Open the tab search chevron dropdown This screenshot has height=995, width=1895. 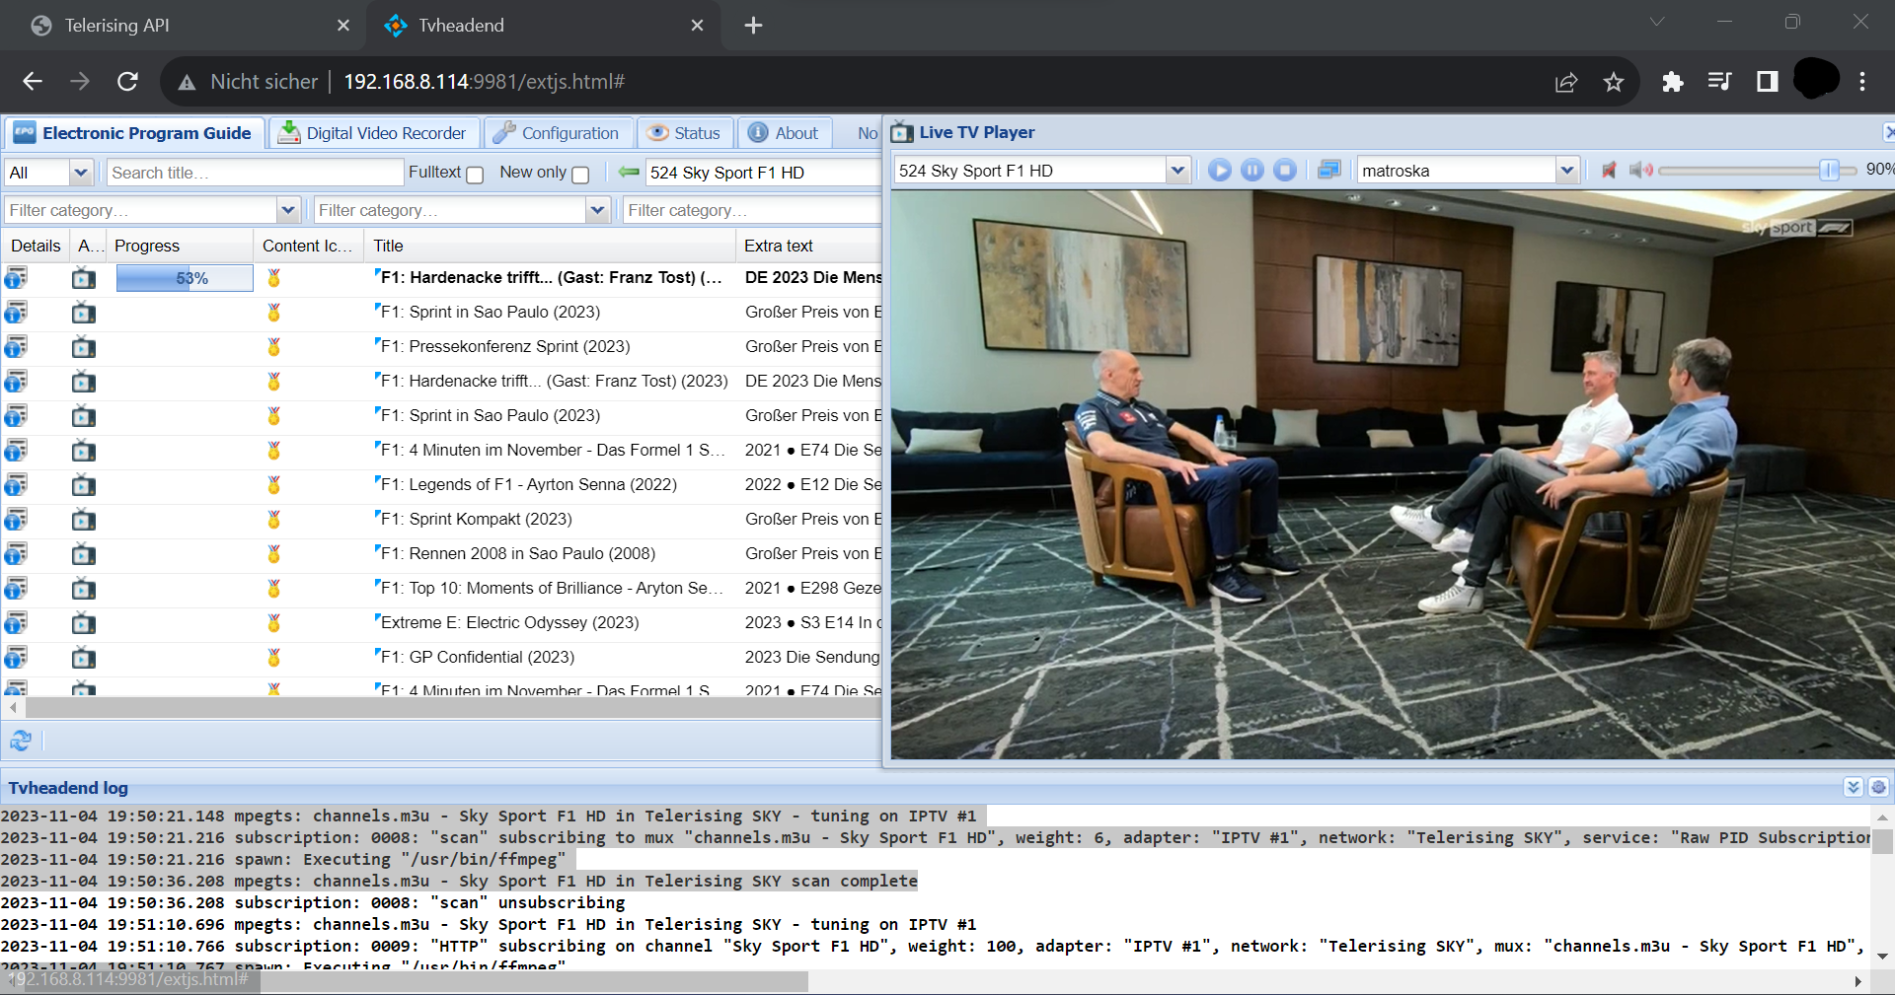click(1657, 22)
